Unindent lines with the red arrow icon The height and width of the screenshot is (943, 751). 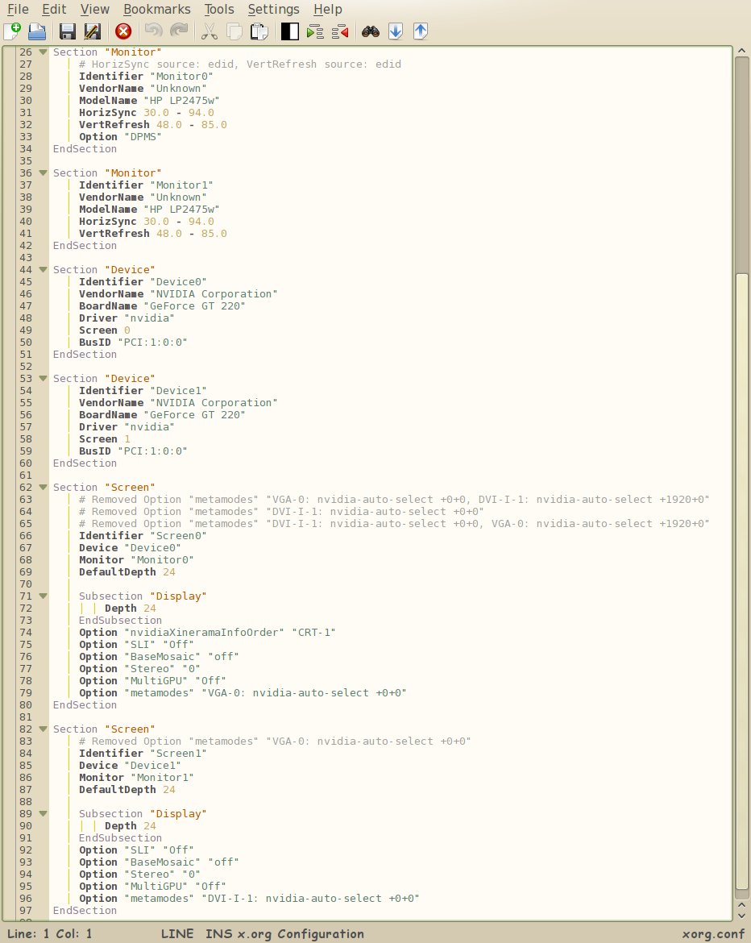340,31
